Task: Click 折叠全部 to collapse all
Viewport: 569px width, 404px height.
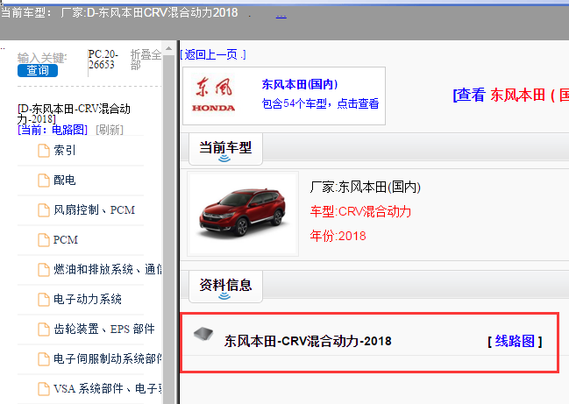Action: click(146, 60)
